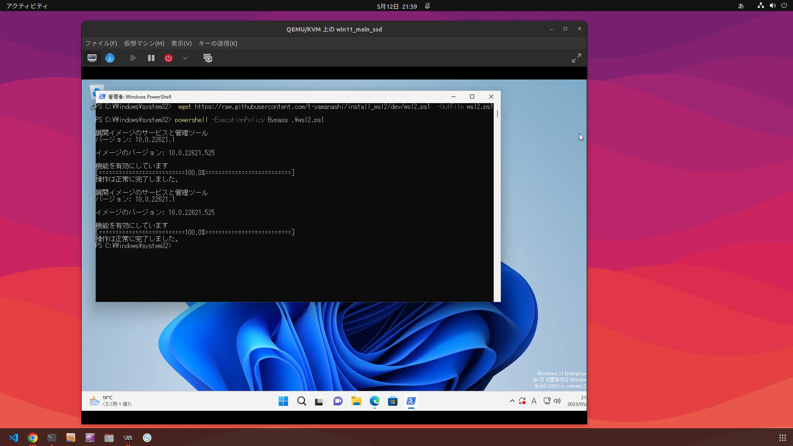Open Virtual Machine Manager from the dock
Screen dimensions: 793x446
coord(128,438)
